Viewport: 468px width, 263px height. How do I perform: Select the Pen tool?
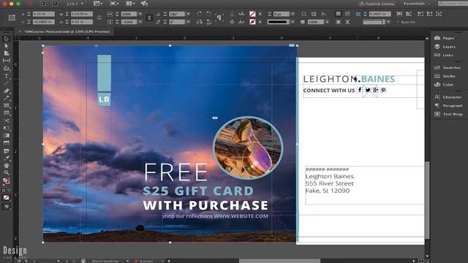tap(7, 91)
